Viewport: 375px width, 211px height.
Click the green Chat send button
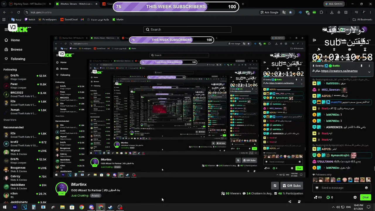(x=366, y=198)
